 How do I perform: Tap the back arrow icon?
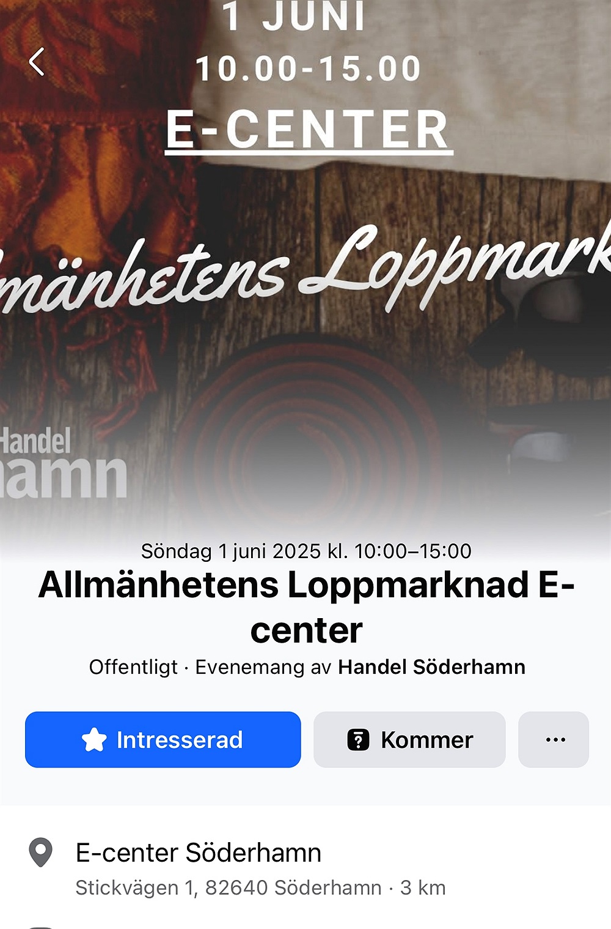point(37,62)
